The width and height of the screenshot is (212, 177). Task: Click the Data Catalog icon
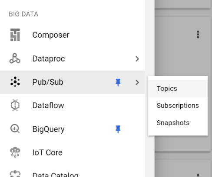click(x=15, y=174)
